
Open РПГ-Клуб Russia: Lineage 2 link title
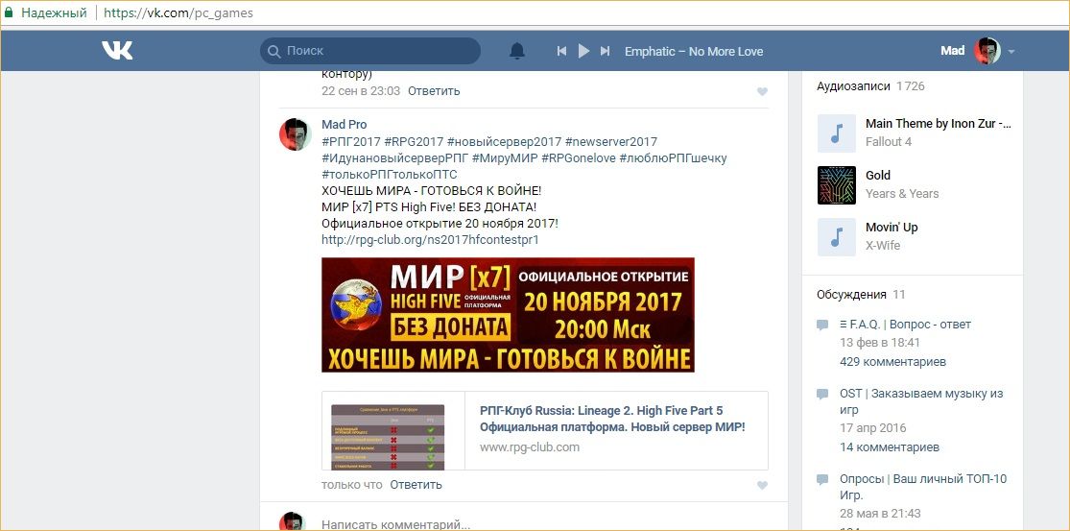[x=612, y=419]
